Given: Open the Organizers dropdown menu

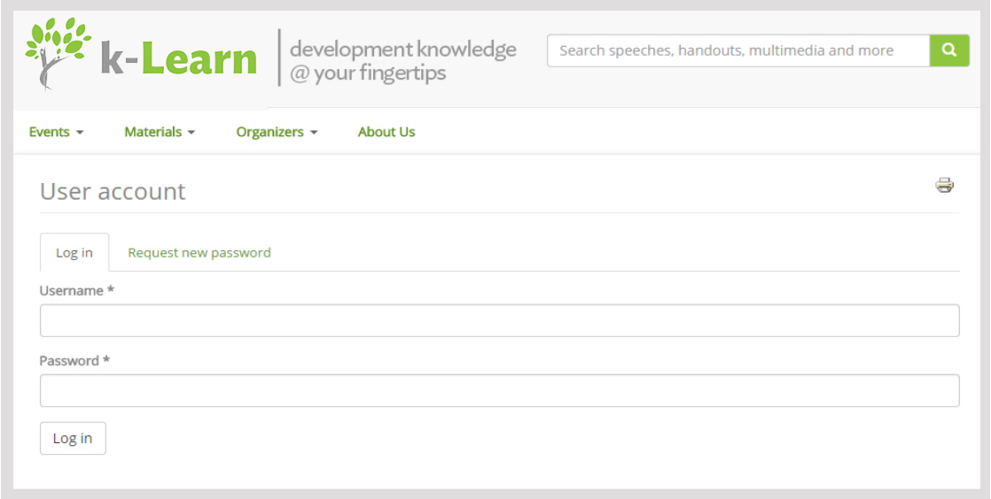Looking at the screenshot, I should point(277,132).
